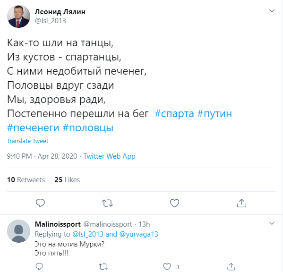View the 10 Retweets list
The image size is (283, 272).
pyautogui.click(x=26, y=180)
